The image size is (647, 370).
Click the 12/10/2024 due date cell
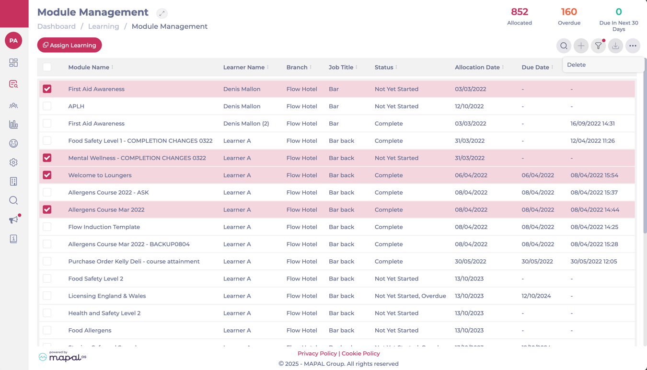(x=536, y=296)
